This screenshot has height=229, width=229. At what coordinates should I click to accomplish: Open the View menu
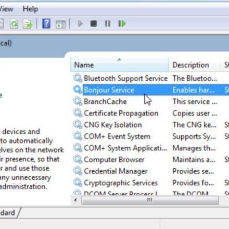6,9
